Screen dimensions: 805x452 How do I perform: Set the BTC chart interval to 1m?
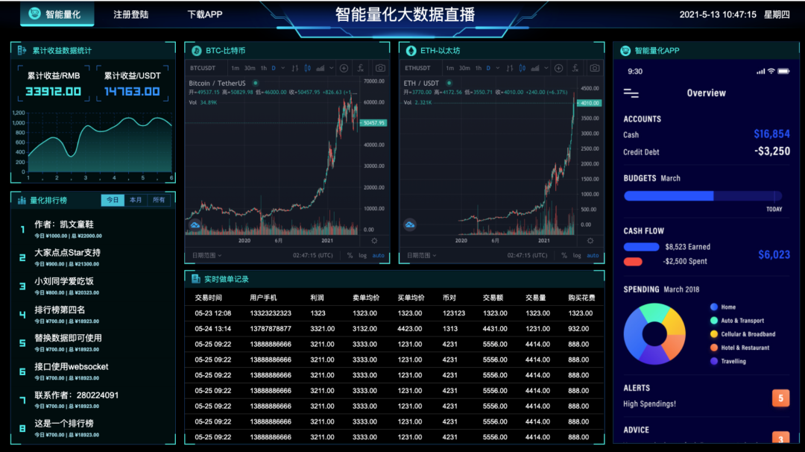[x=235, y=68]
